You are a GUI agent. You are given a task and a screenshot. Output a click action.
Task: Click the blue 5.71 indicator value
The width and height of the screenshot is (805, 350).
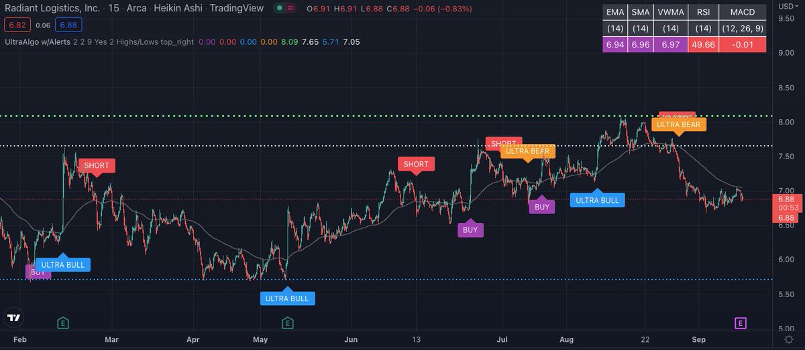[x=330, y=41]
